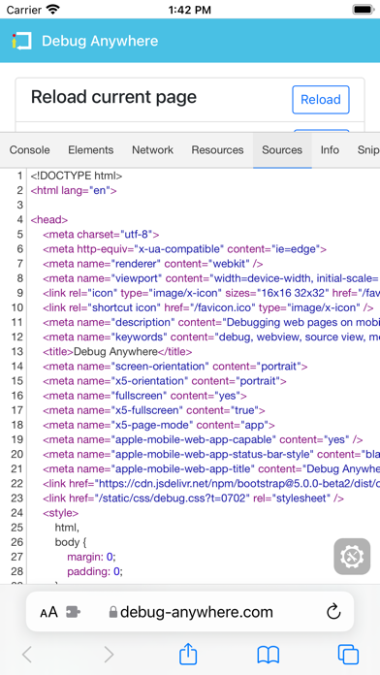Tap the meta renderer webkit line
Viewport: 380px width, 675px height.
pyautogui.click(x=153, y=264)
